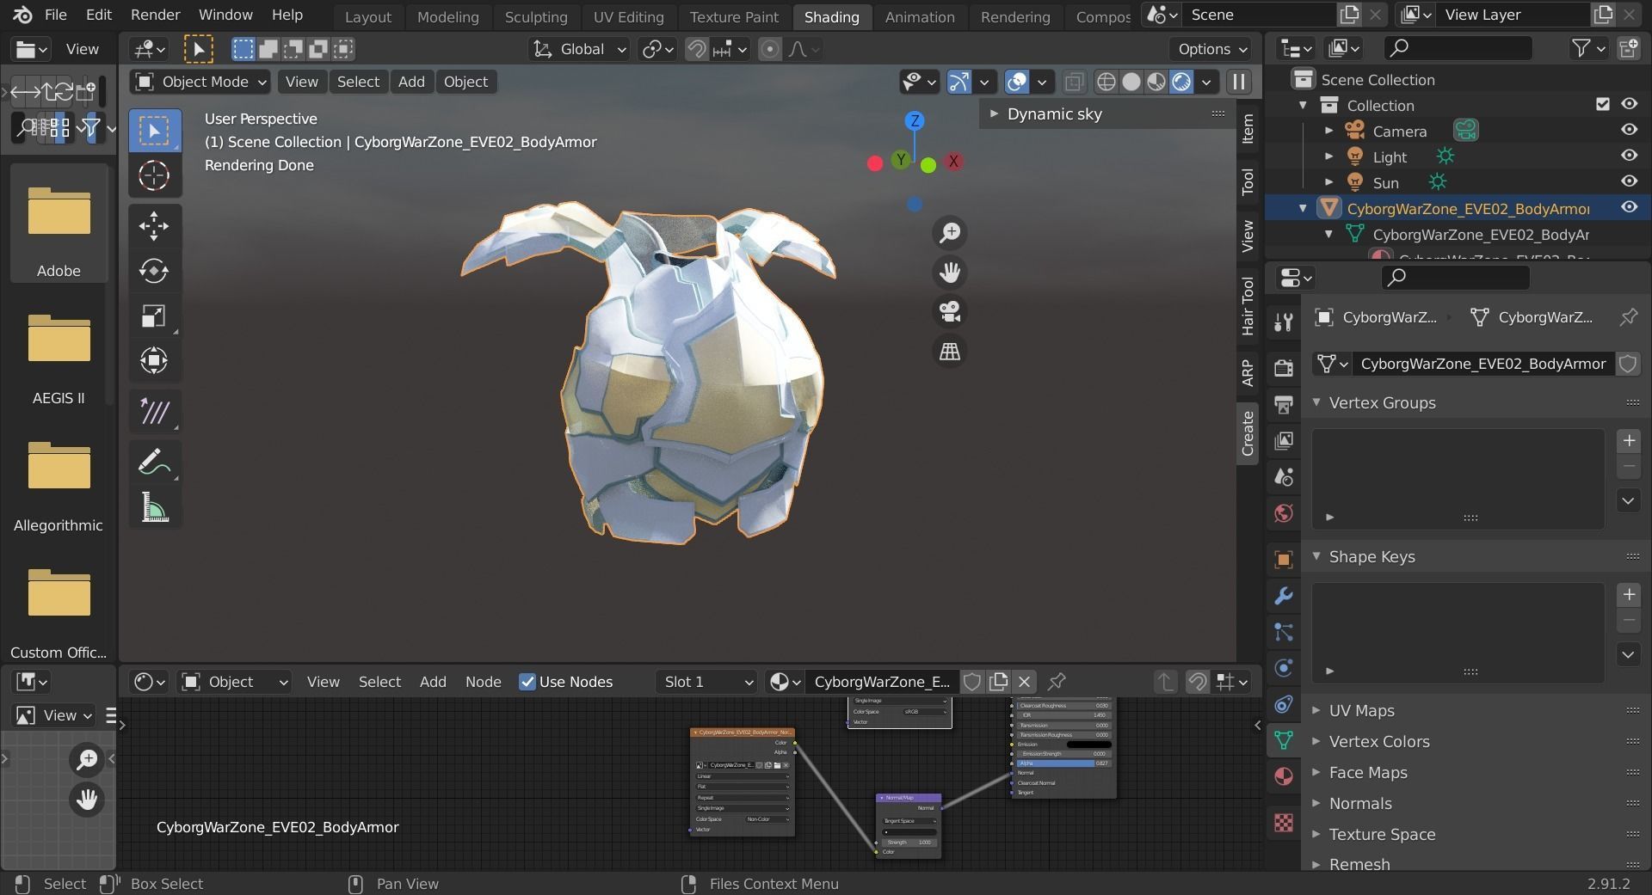Image resolution: width=1652 pixels, height=895 pixels.
Task: Open the Modifiers wrench properties tab
Action: click(x=1283, y=596)
